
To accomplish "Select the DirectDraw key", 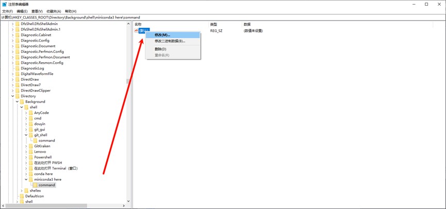I will click(x=30, y=79).
